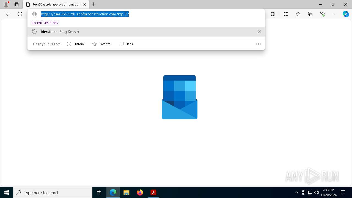
Task: Open the Extensions puzzle icon
Action: [x=273, y=14]
